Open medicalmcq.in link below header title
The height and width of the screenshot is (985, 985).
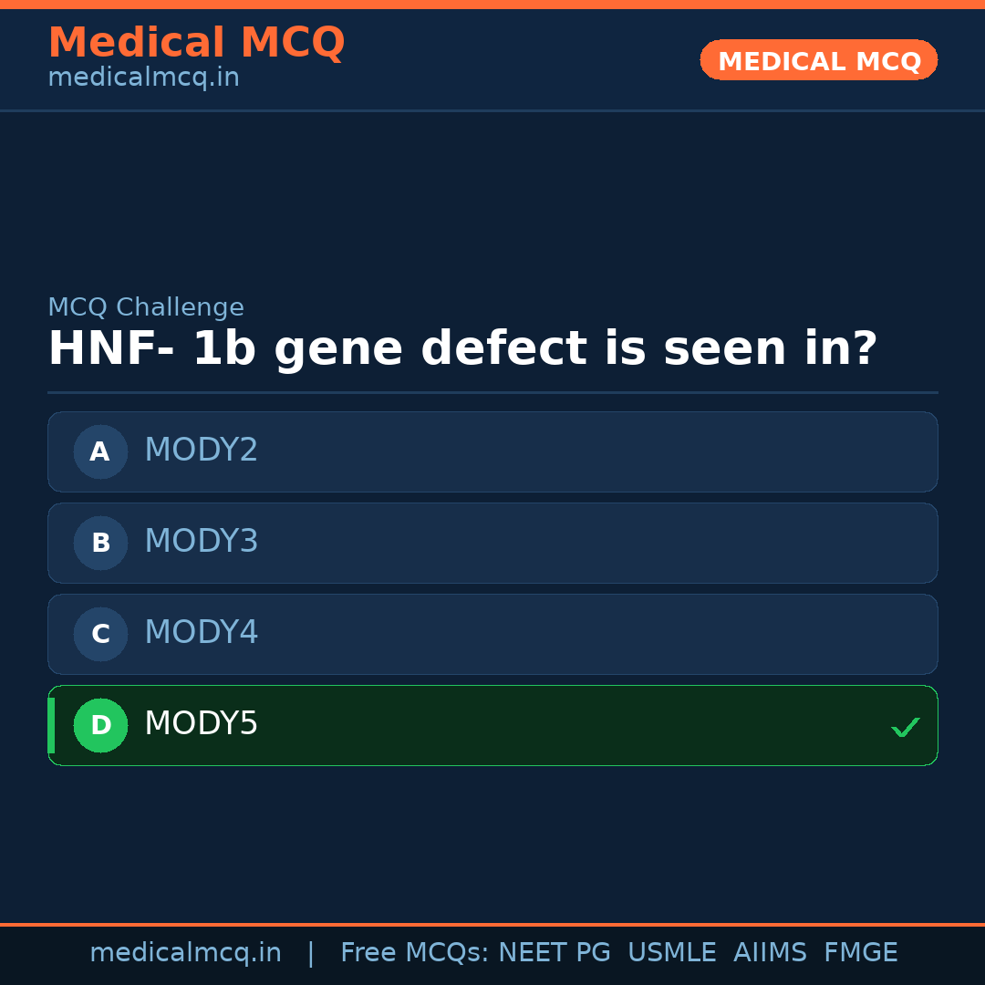pyautogui.click(x=143, y=78)
